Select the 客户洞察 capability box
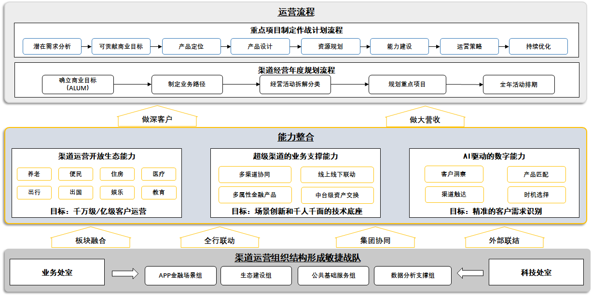 pyautogui.click(x=454, y=174)
